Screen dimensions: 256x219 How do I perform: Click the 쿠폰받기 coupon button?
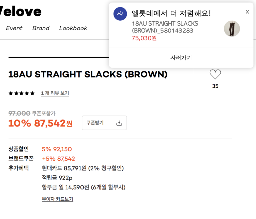(104, 123)
